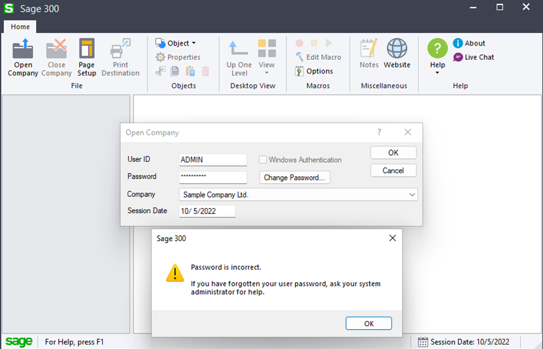The image size is (543, 349).
Task: Close the Sage 300 error message box
Action: (392, 238)
